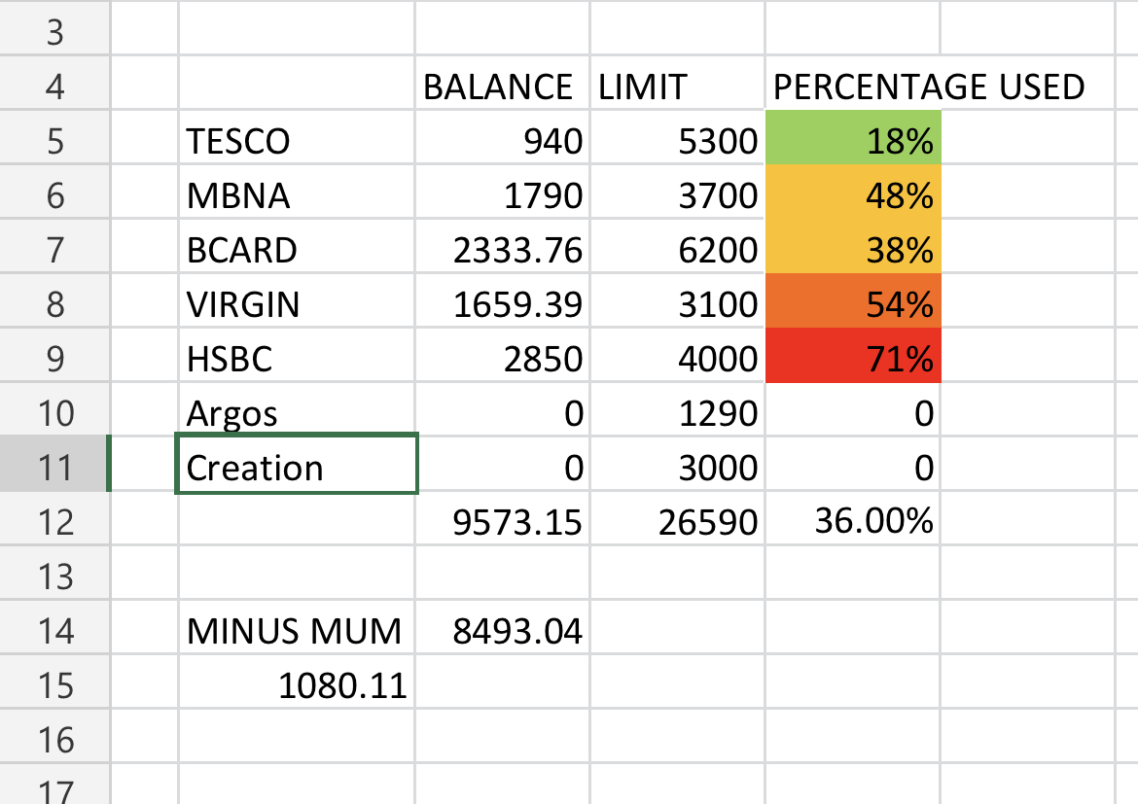Select row 14 via its header
Viewport: 1138px width, 804px height.
[x=54, y=628]
